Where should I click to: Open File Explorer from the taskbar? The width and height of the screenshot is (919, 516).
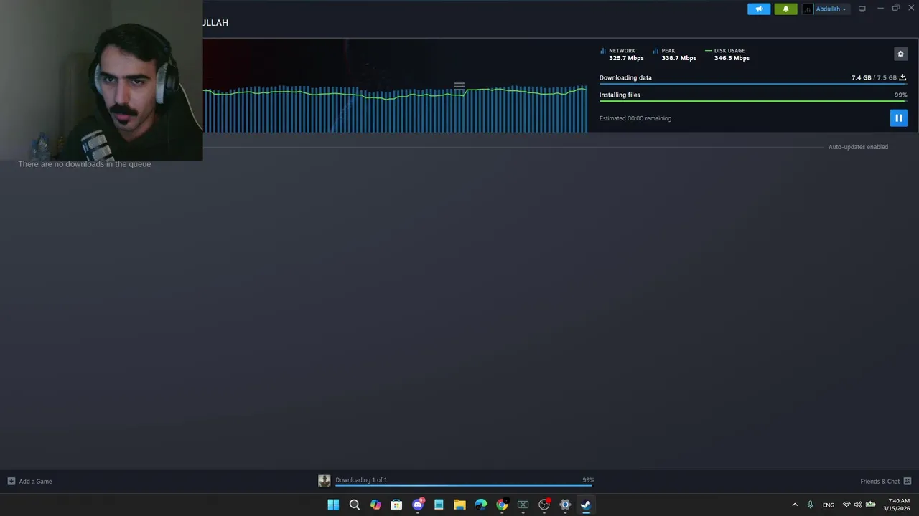click(459, 505)
